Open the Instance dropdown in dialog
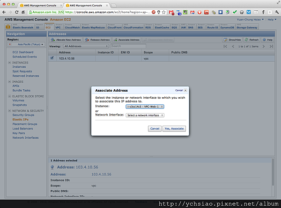Viewport: 281px width, 208px height. point(145,107)
